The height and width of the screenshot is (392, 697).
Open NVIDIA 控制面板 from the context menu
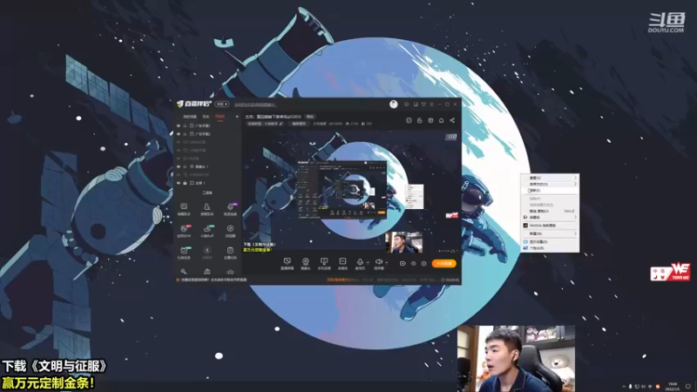coord(550,226)
